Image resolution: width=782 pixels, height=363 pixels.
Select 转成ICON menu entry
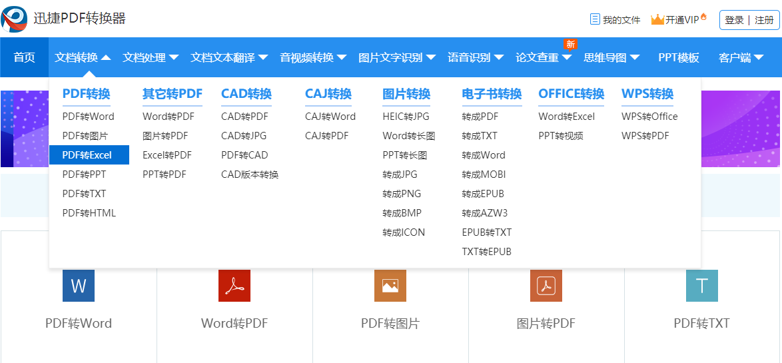[x=404, y=232]
